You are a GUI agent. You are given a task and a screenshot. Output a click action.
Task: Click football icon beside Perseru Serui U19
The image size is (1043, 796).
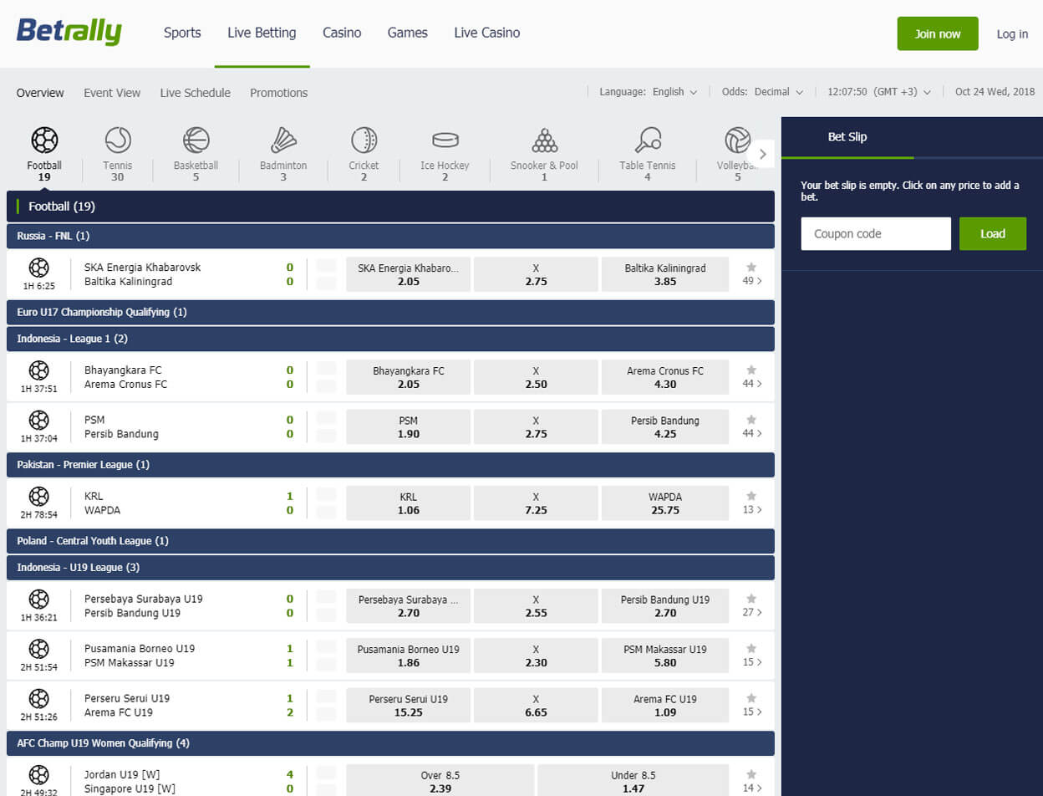click(38, 698)
